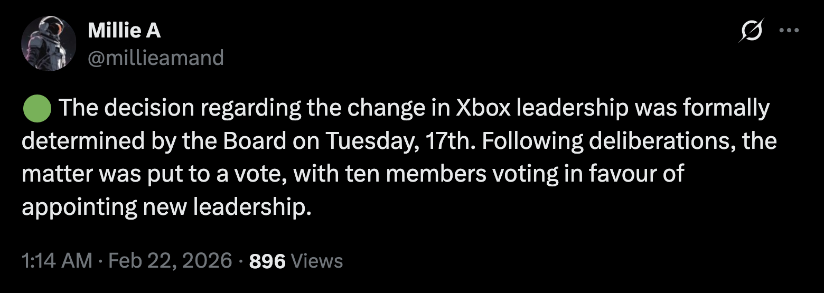Visit the @millieamand handle link
The height and width of the screenshot is (293, 824).
coord(155,57)
